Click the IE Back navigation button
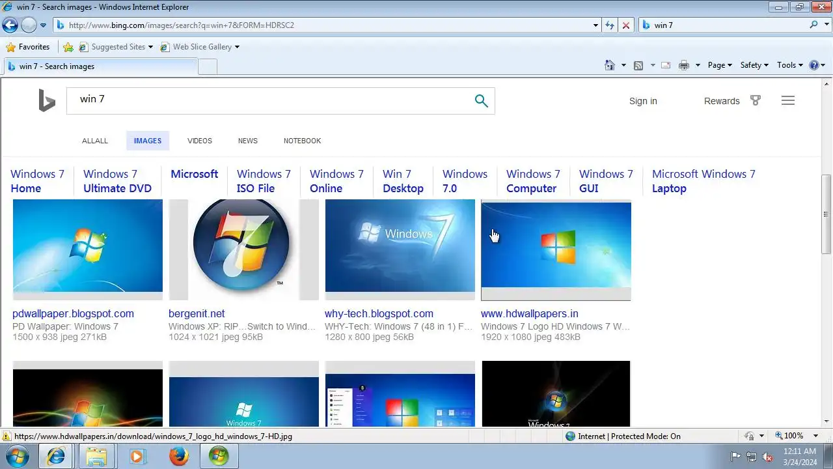833x469 pixels. click(x=10, y=25)
